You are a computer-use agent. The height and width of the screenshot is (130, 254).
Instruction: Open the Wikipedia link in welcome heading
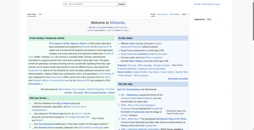(x=117, y=23)
